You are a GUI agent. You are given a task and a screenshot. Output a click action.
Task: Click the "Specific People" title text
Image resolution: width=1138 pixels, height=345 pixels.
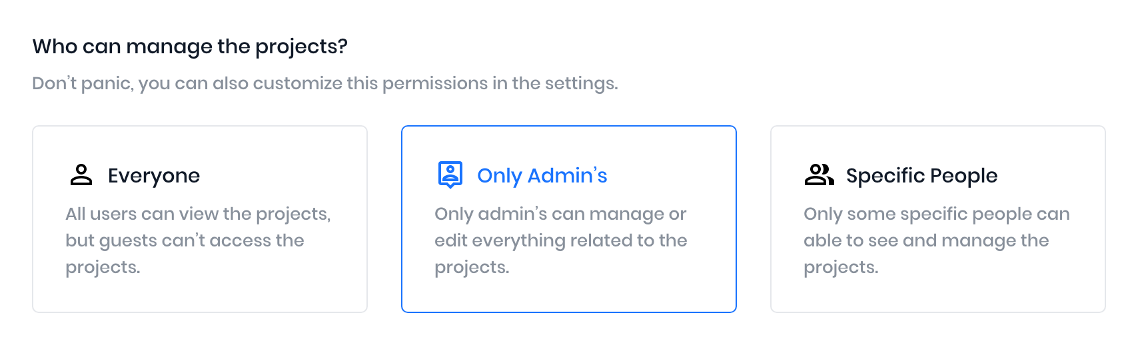(921, 176)
